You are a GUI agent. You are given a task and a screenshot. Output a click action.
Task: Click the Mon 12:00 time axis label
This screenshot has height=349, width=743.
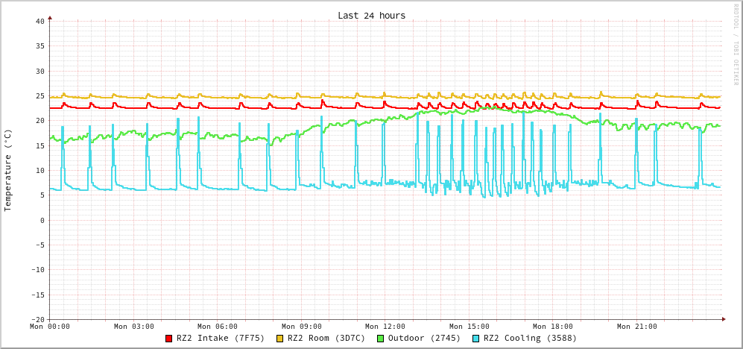point(385,327)
